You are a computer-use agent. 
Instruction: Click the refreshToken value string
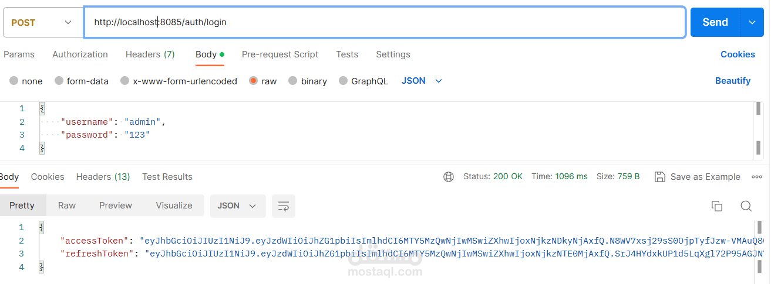454,254
